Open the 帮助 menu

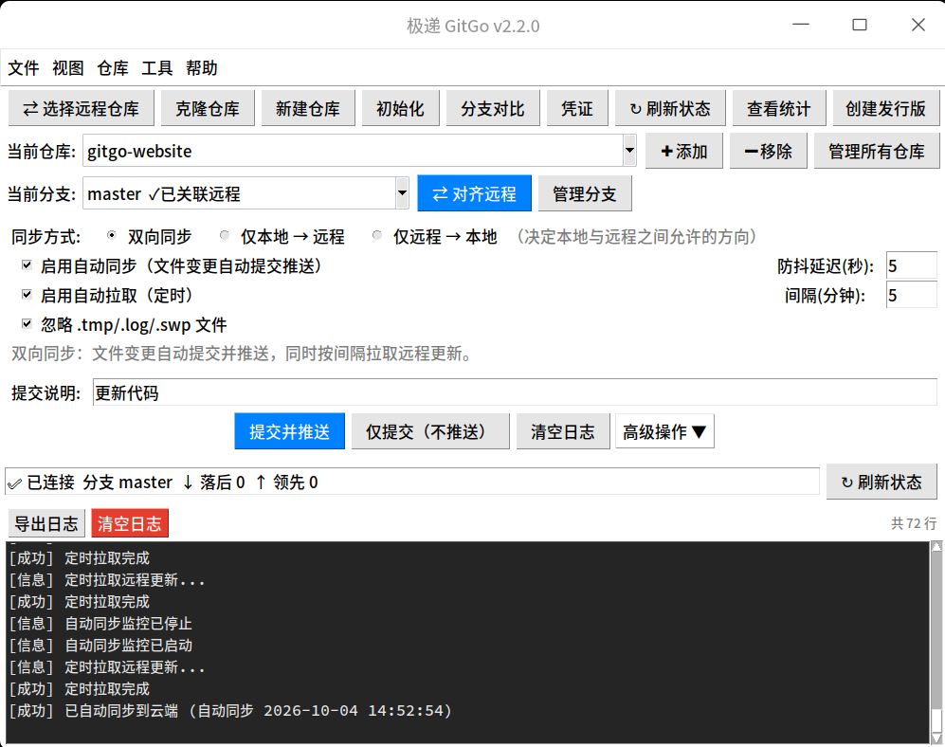coord(202,68)
